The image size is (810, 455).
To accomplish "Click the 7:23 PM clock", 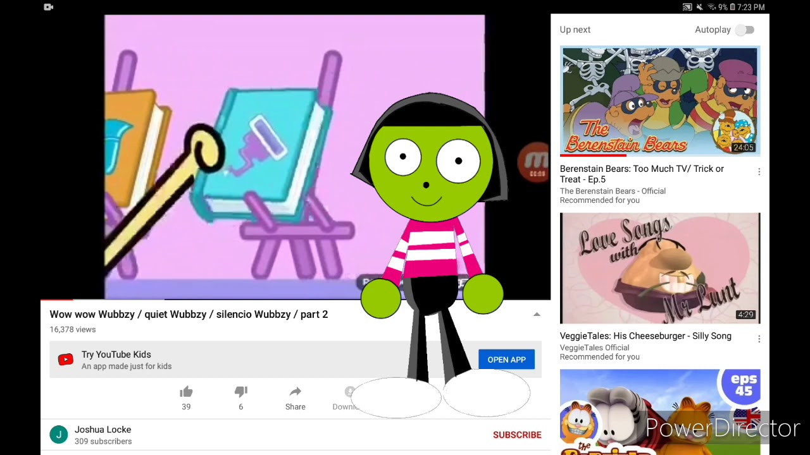I will pos(751,7).
